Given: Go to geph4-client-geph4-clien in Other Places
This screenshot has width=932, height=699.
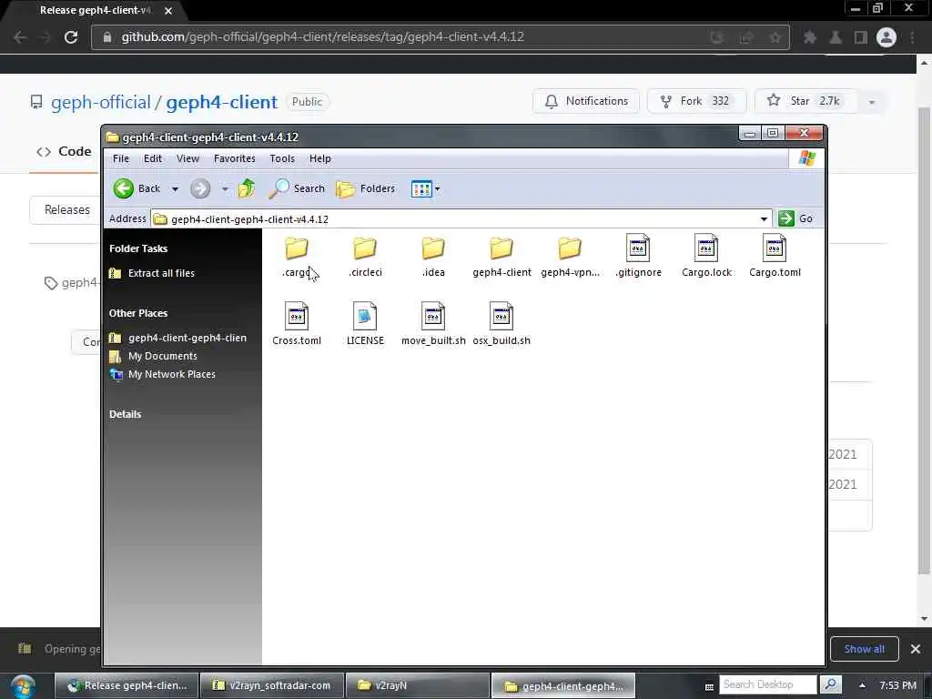Looking at the screenshot, I should [187, 338].
